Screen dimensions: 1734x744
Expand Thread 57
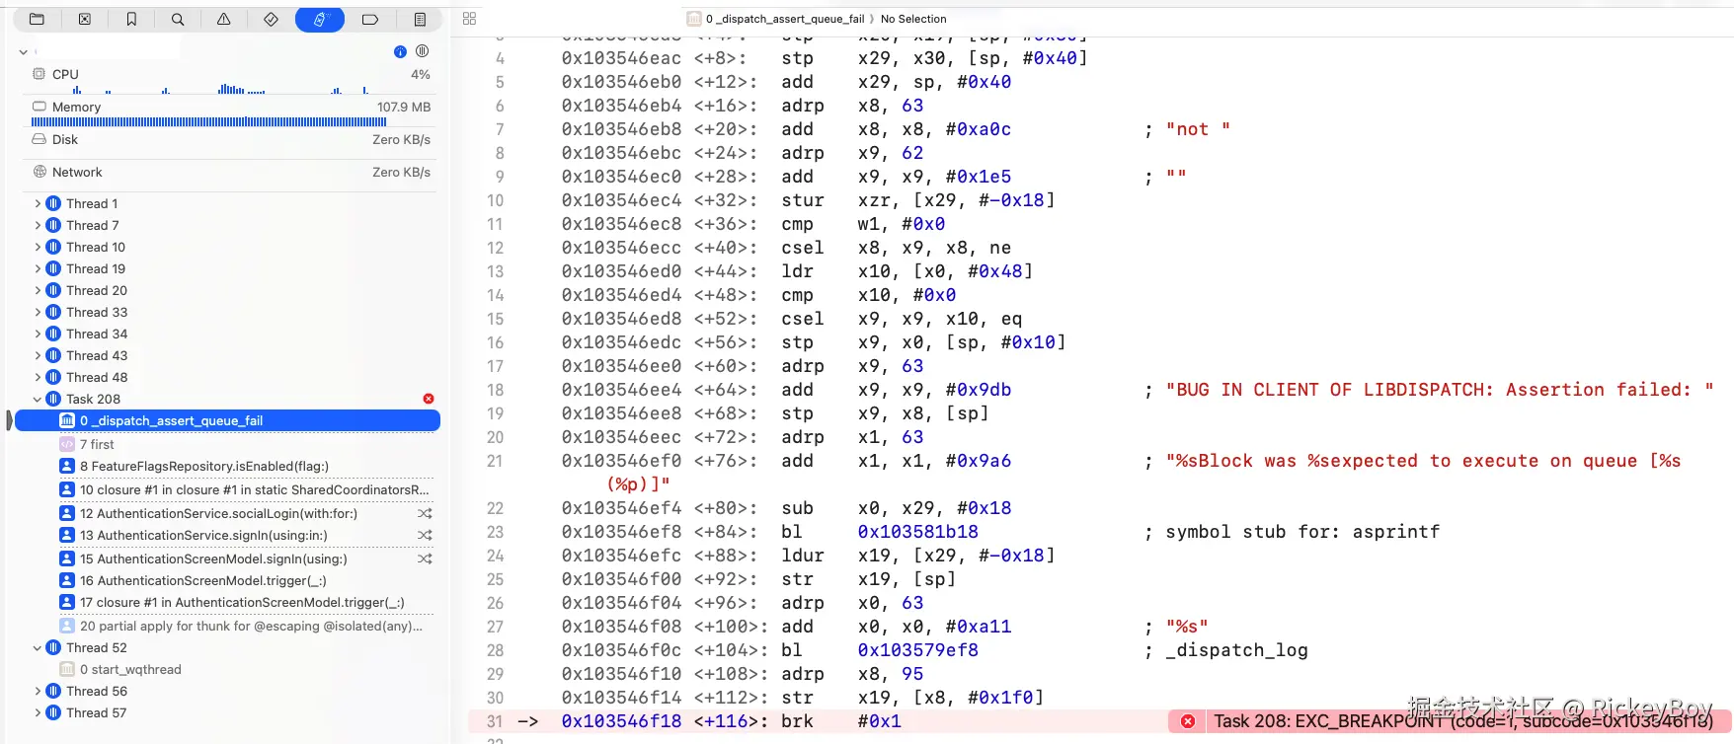coord(38,712)
